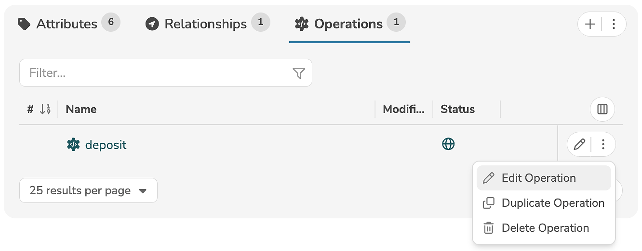
Task: Switch to the Relationships tab
Action: coord(205,24)
